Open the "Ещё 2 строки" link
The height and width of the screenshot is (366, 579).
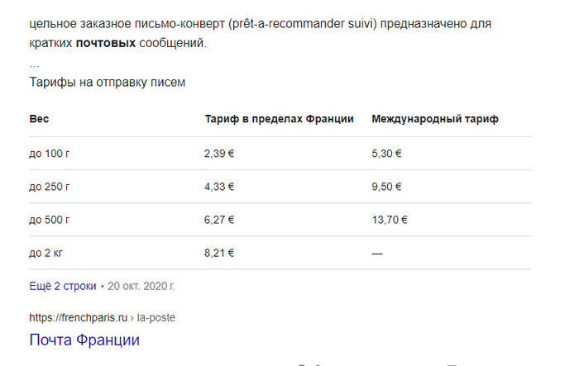point(63,287)
